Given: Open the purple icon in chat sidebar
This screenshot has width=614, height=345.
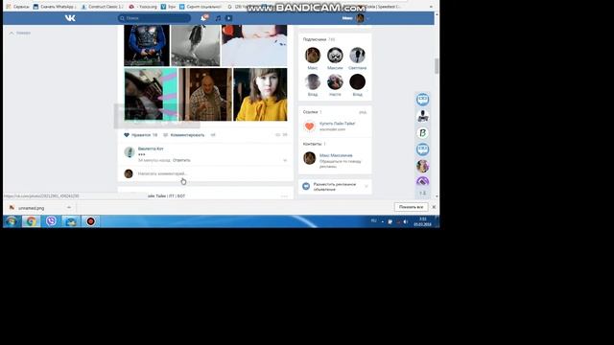Looking at the screenshot, I should coord(422,181).
